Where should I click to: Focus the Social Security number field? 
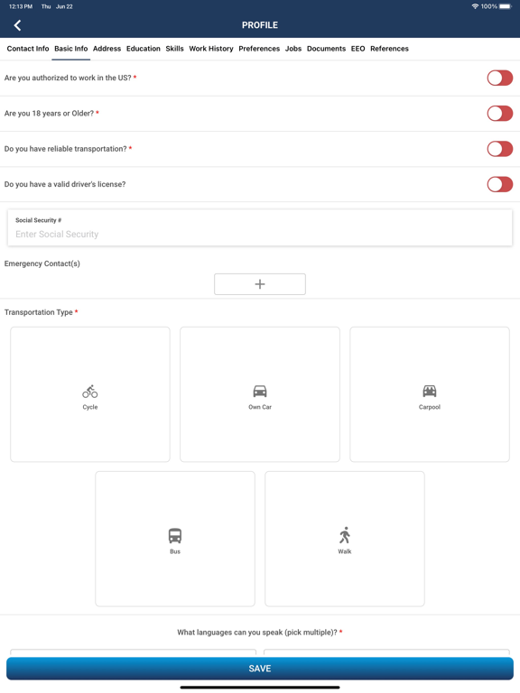260,228
